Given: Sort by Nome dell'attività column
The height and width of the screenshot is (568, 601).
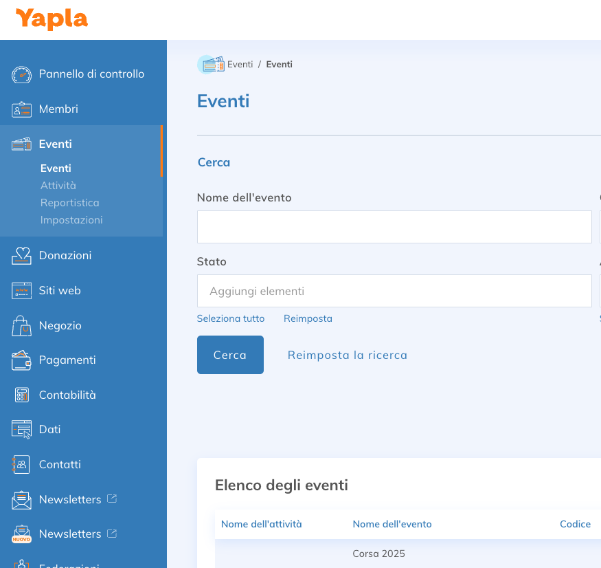Looking at the screenshot, I should click(262, 524).
